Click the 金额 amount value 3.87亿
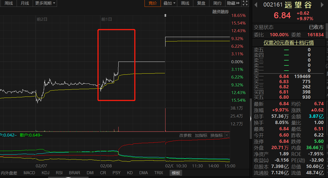Viewport: 328px width, 178px height. click(x=316, y=116)
